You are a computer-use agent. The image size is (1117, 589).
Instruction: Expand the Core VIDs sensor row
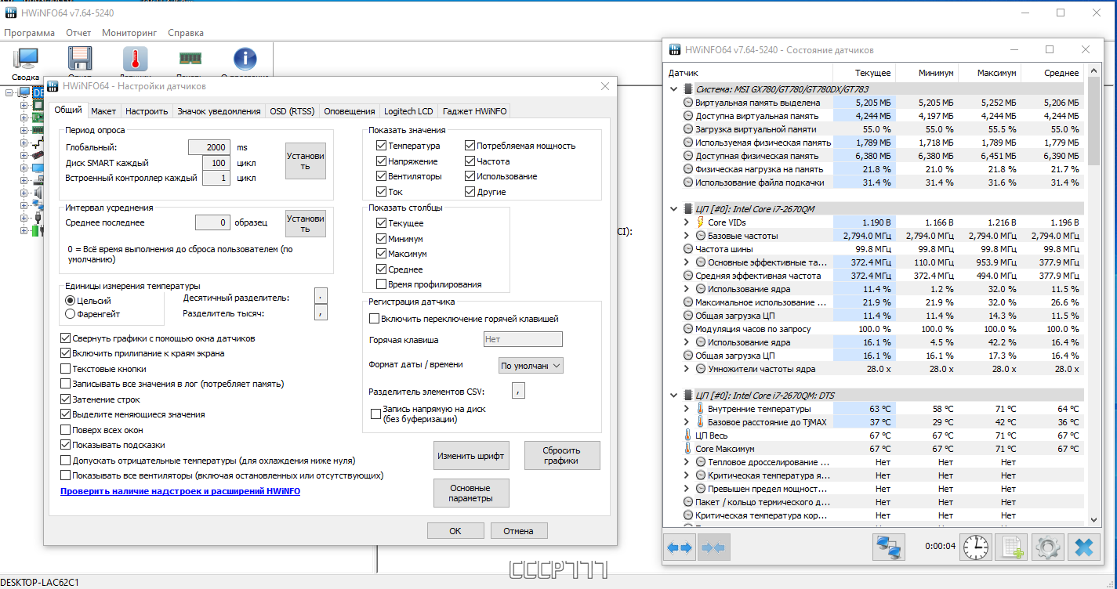[687, 222]
